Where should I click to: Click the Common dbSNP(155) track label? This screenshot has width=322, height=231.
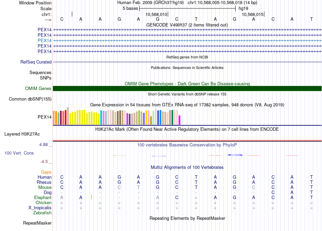click(30, 99)
